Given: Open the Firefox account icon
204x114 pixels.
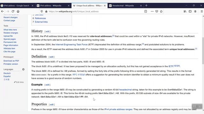Looking at the screenshot, I should [195, 11].
